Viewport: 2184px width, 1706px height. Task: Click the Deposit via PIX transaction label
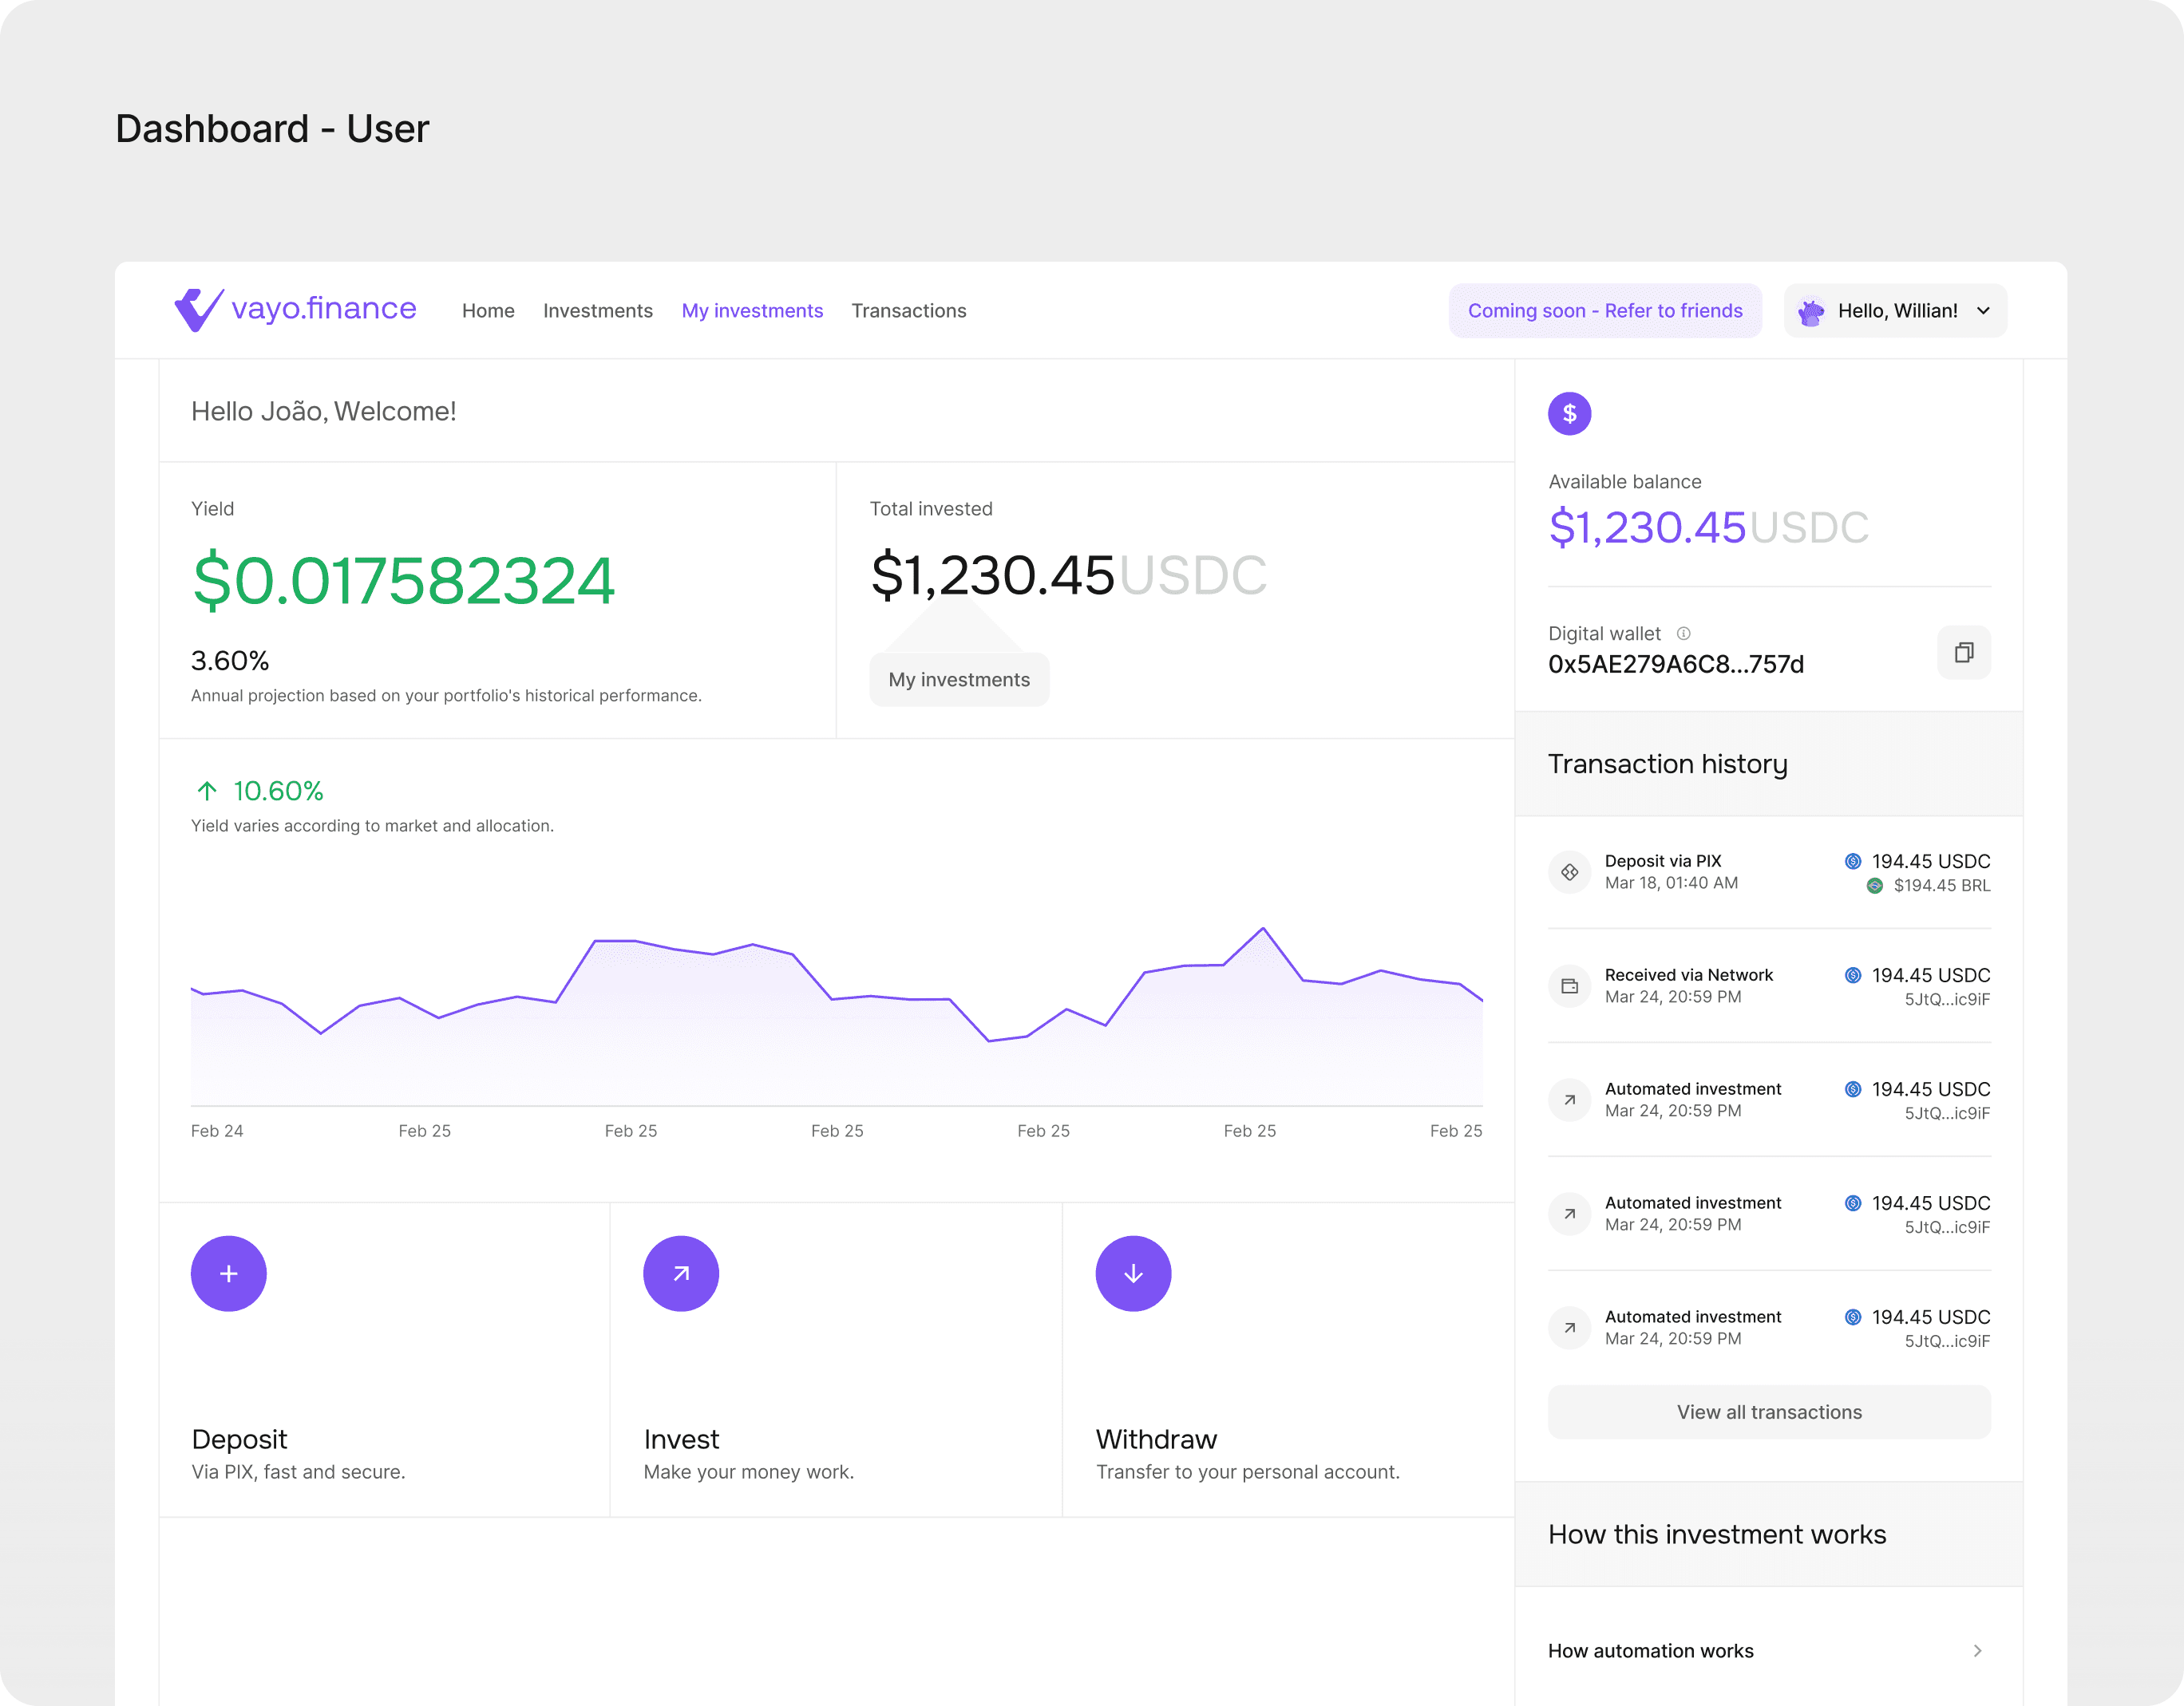[x=1663, y=862]
